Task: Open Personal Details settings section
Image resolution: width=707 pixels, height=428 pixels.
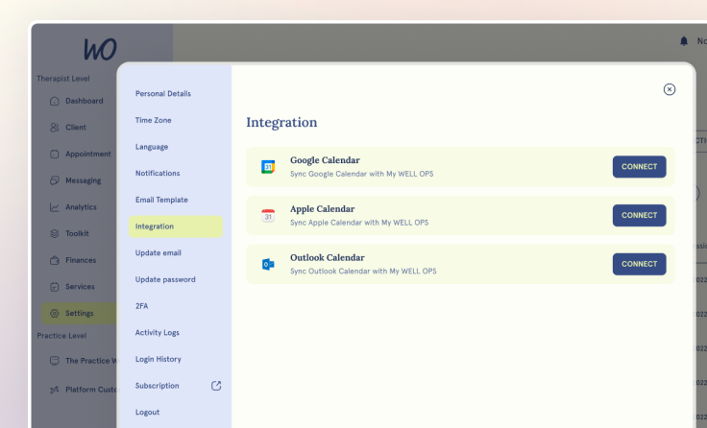Action: [x=163, y=94]
